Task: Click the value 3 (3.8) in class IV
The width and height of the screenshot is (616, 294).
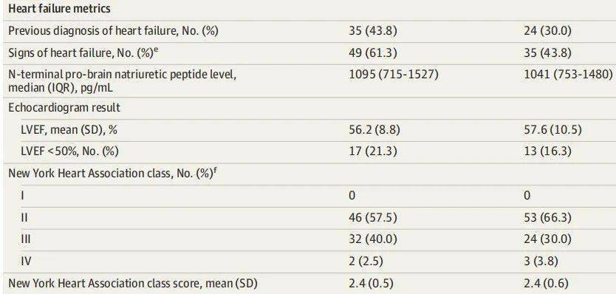Action: 541,261
